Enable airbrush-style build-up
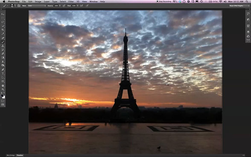 (82, 6)
